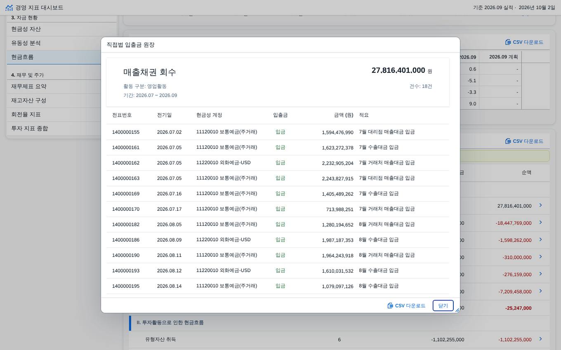Click the 금액 (원) column header
The width and height of the screenshot is (561, 350).
pos(344,115)
